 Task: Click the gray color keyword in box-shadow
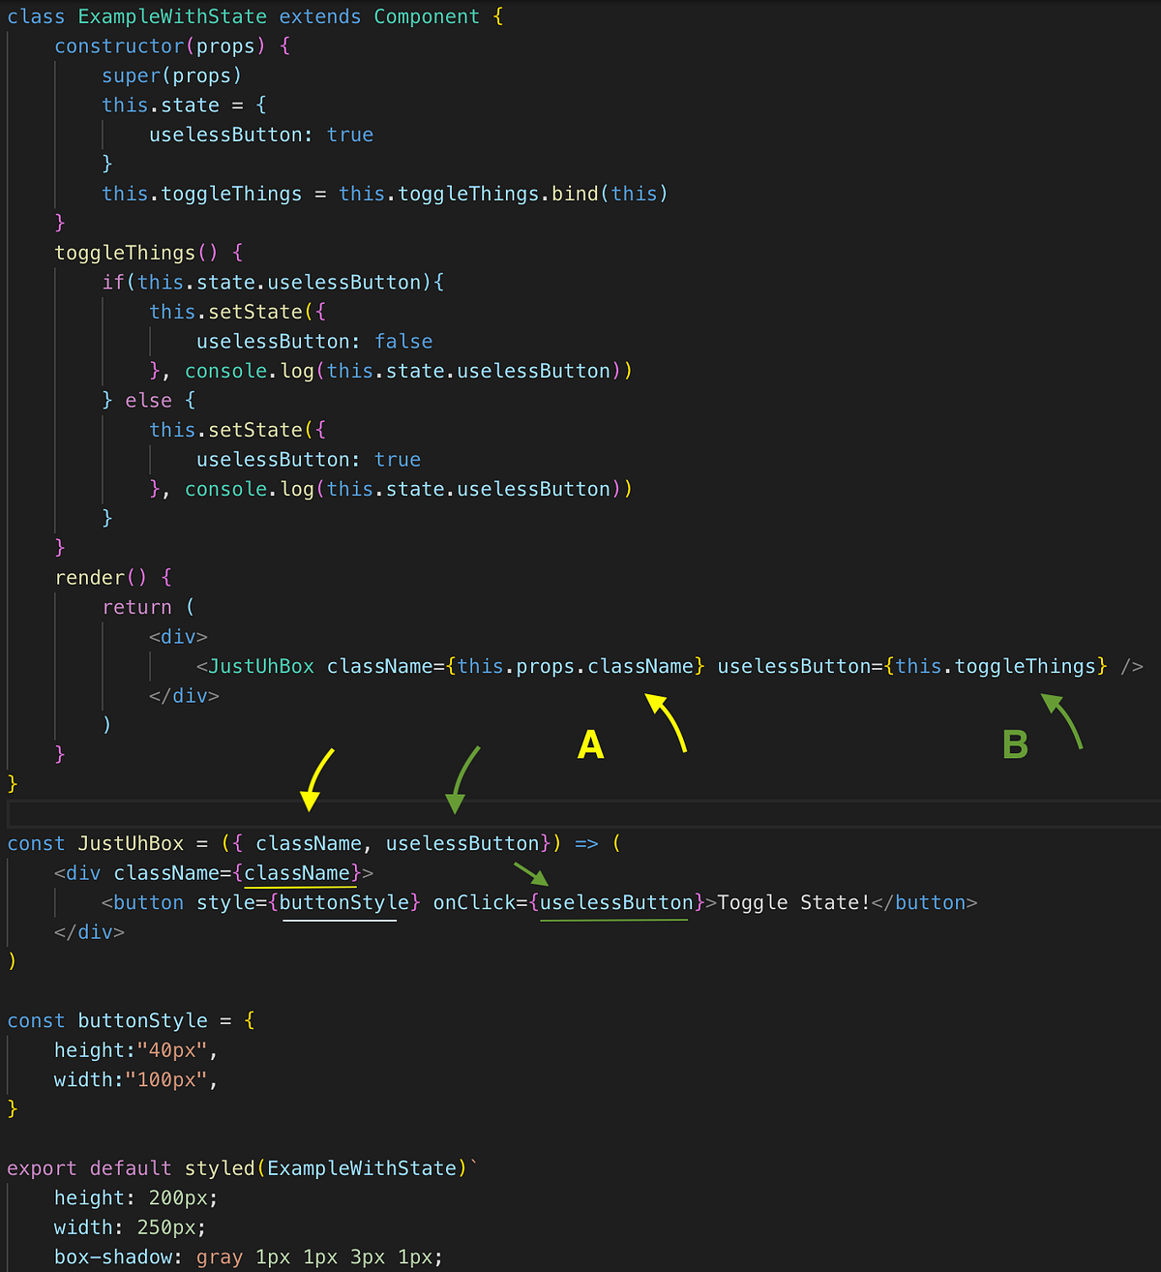219,1257
